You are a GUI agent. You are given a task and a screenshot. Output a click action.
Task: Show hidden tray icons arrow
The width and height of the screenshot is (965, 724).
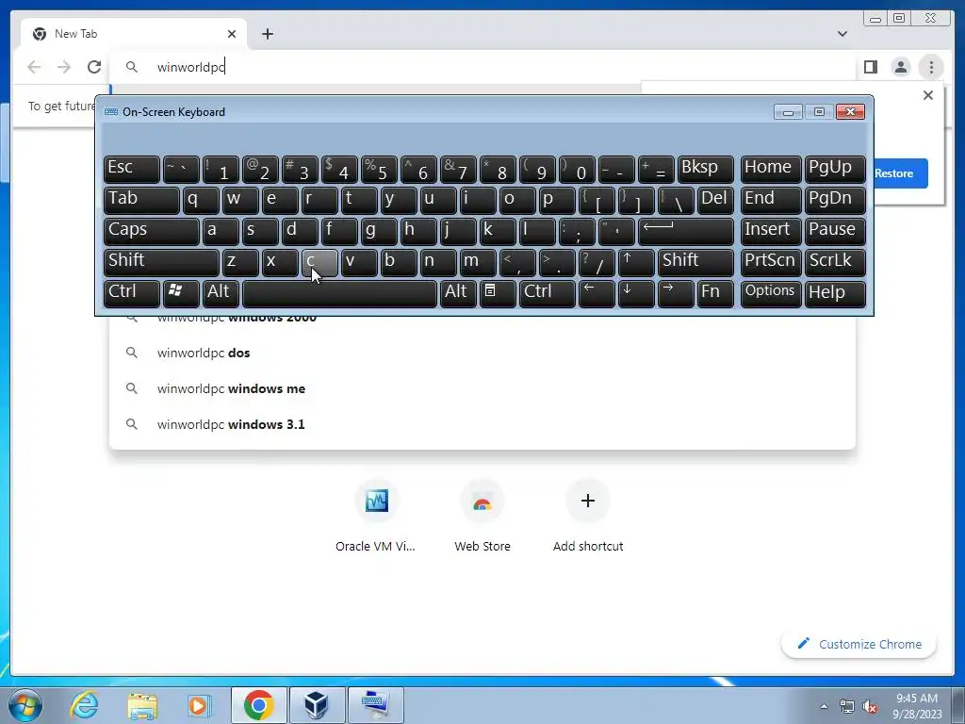(824, 706)
